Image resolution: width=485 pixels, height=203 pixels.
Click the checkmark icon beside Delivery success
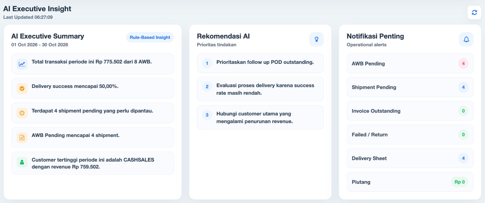point(22,88)
